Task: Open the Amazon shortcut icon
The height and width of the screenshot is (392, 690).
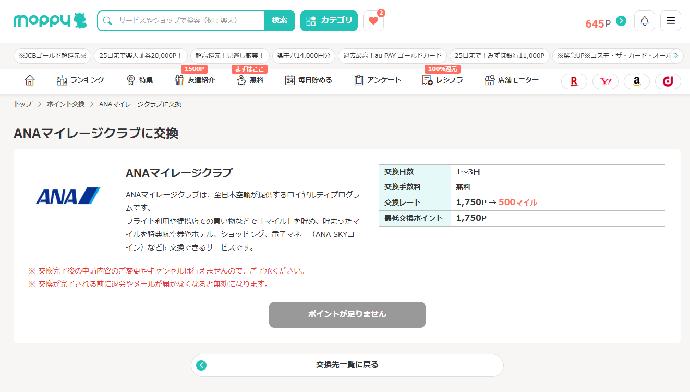Action: (637, 81)
